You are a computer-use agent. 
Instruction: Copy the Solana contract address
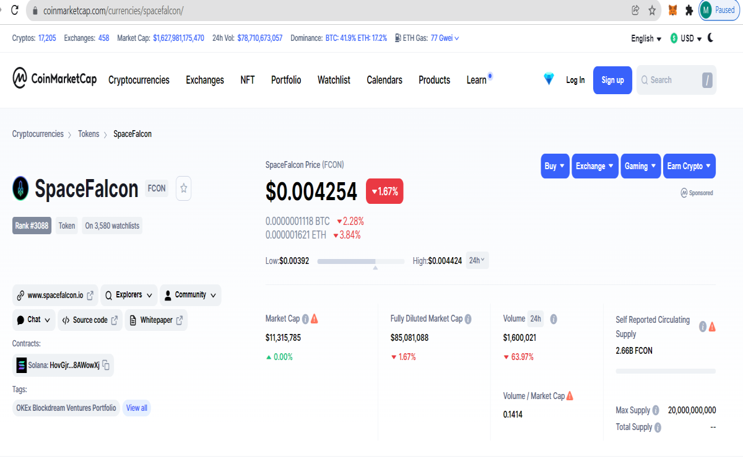click(x=106, y=365)
